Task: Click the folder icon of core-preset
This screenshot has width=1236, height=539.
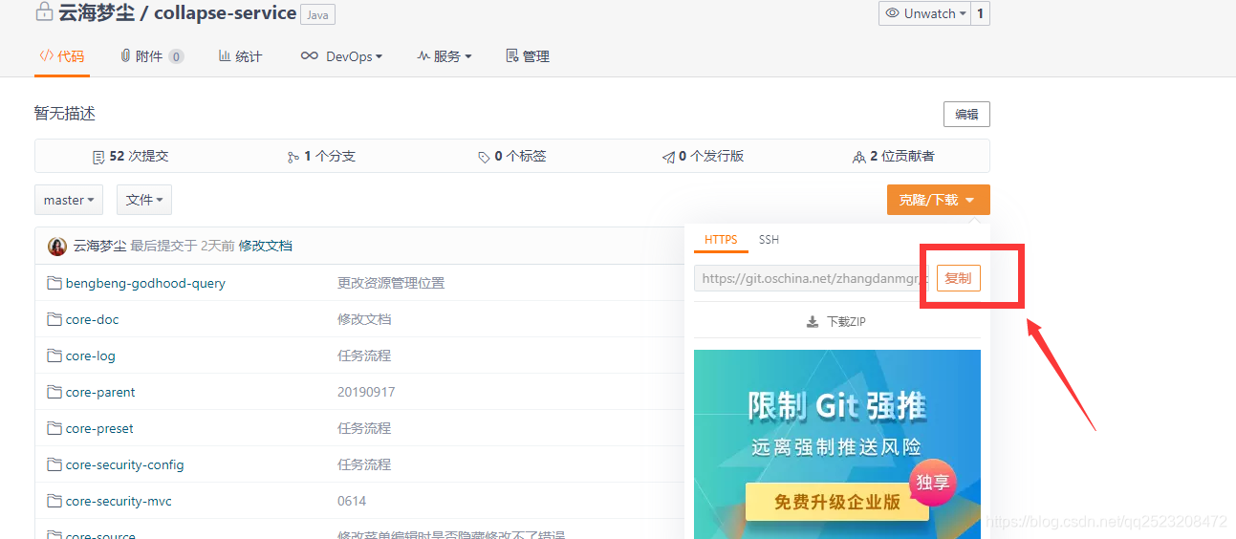Action: click(x=54, y=428)
